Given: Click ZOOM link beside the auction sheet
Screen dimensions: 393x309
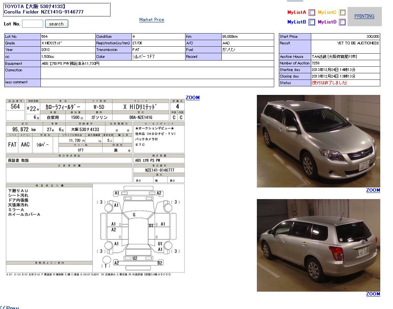Looking at the screenshot, I should coord(192,98).
